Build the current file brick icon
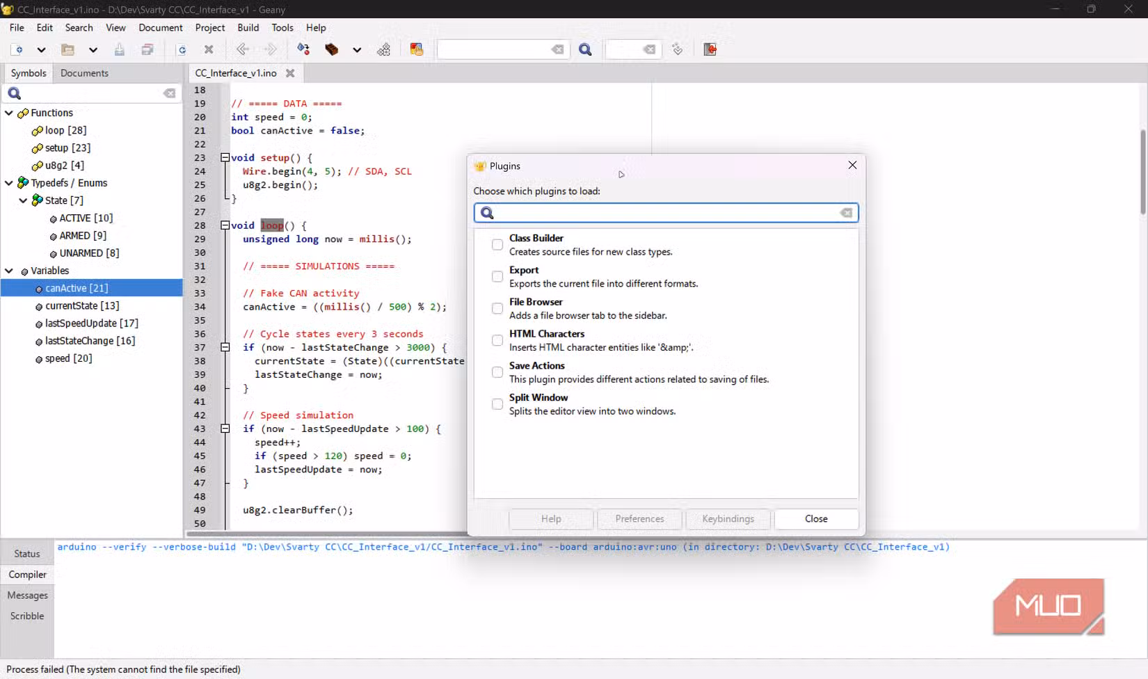 [x=332, y=49]
